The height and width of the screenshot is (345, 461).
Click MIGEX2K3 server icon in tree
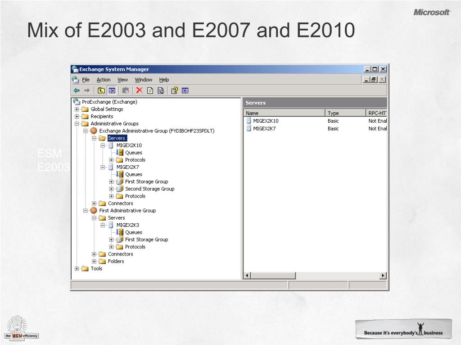pos(111,225)
